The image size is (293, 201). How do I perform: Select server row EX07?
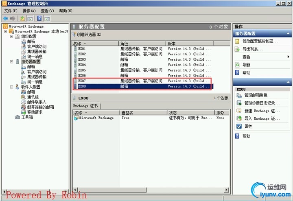click(142, 81)
